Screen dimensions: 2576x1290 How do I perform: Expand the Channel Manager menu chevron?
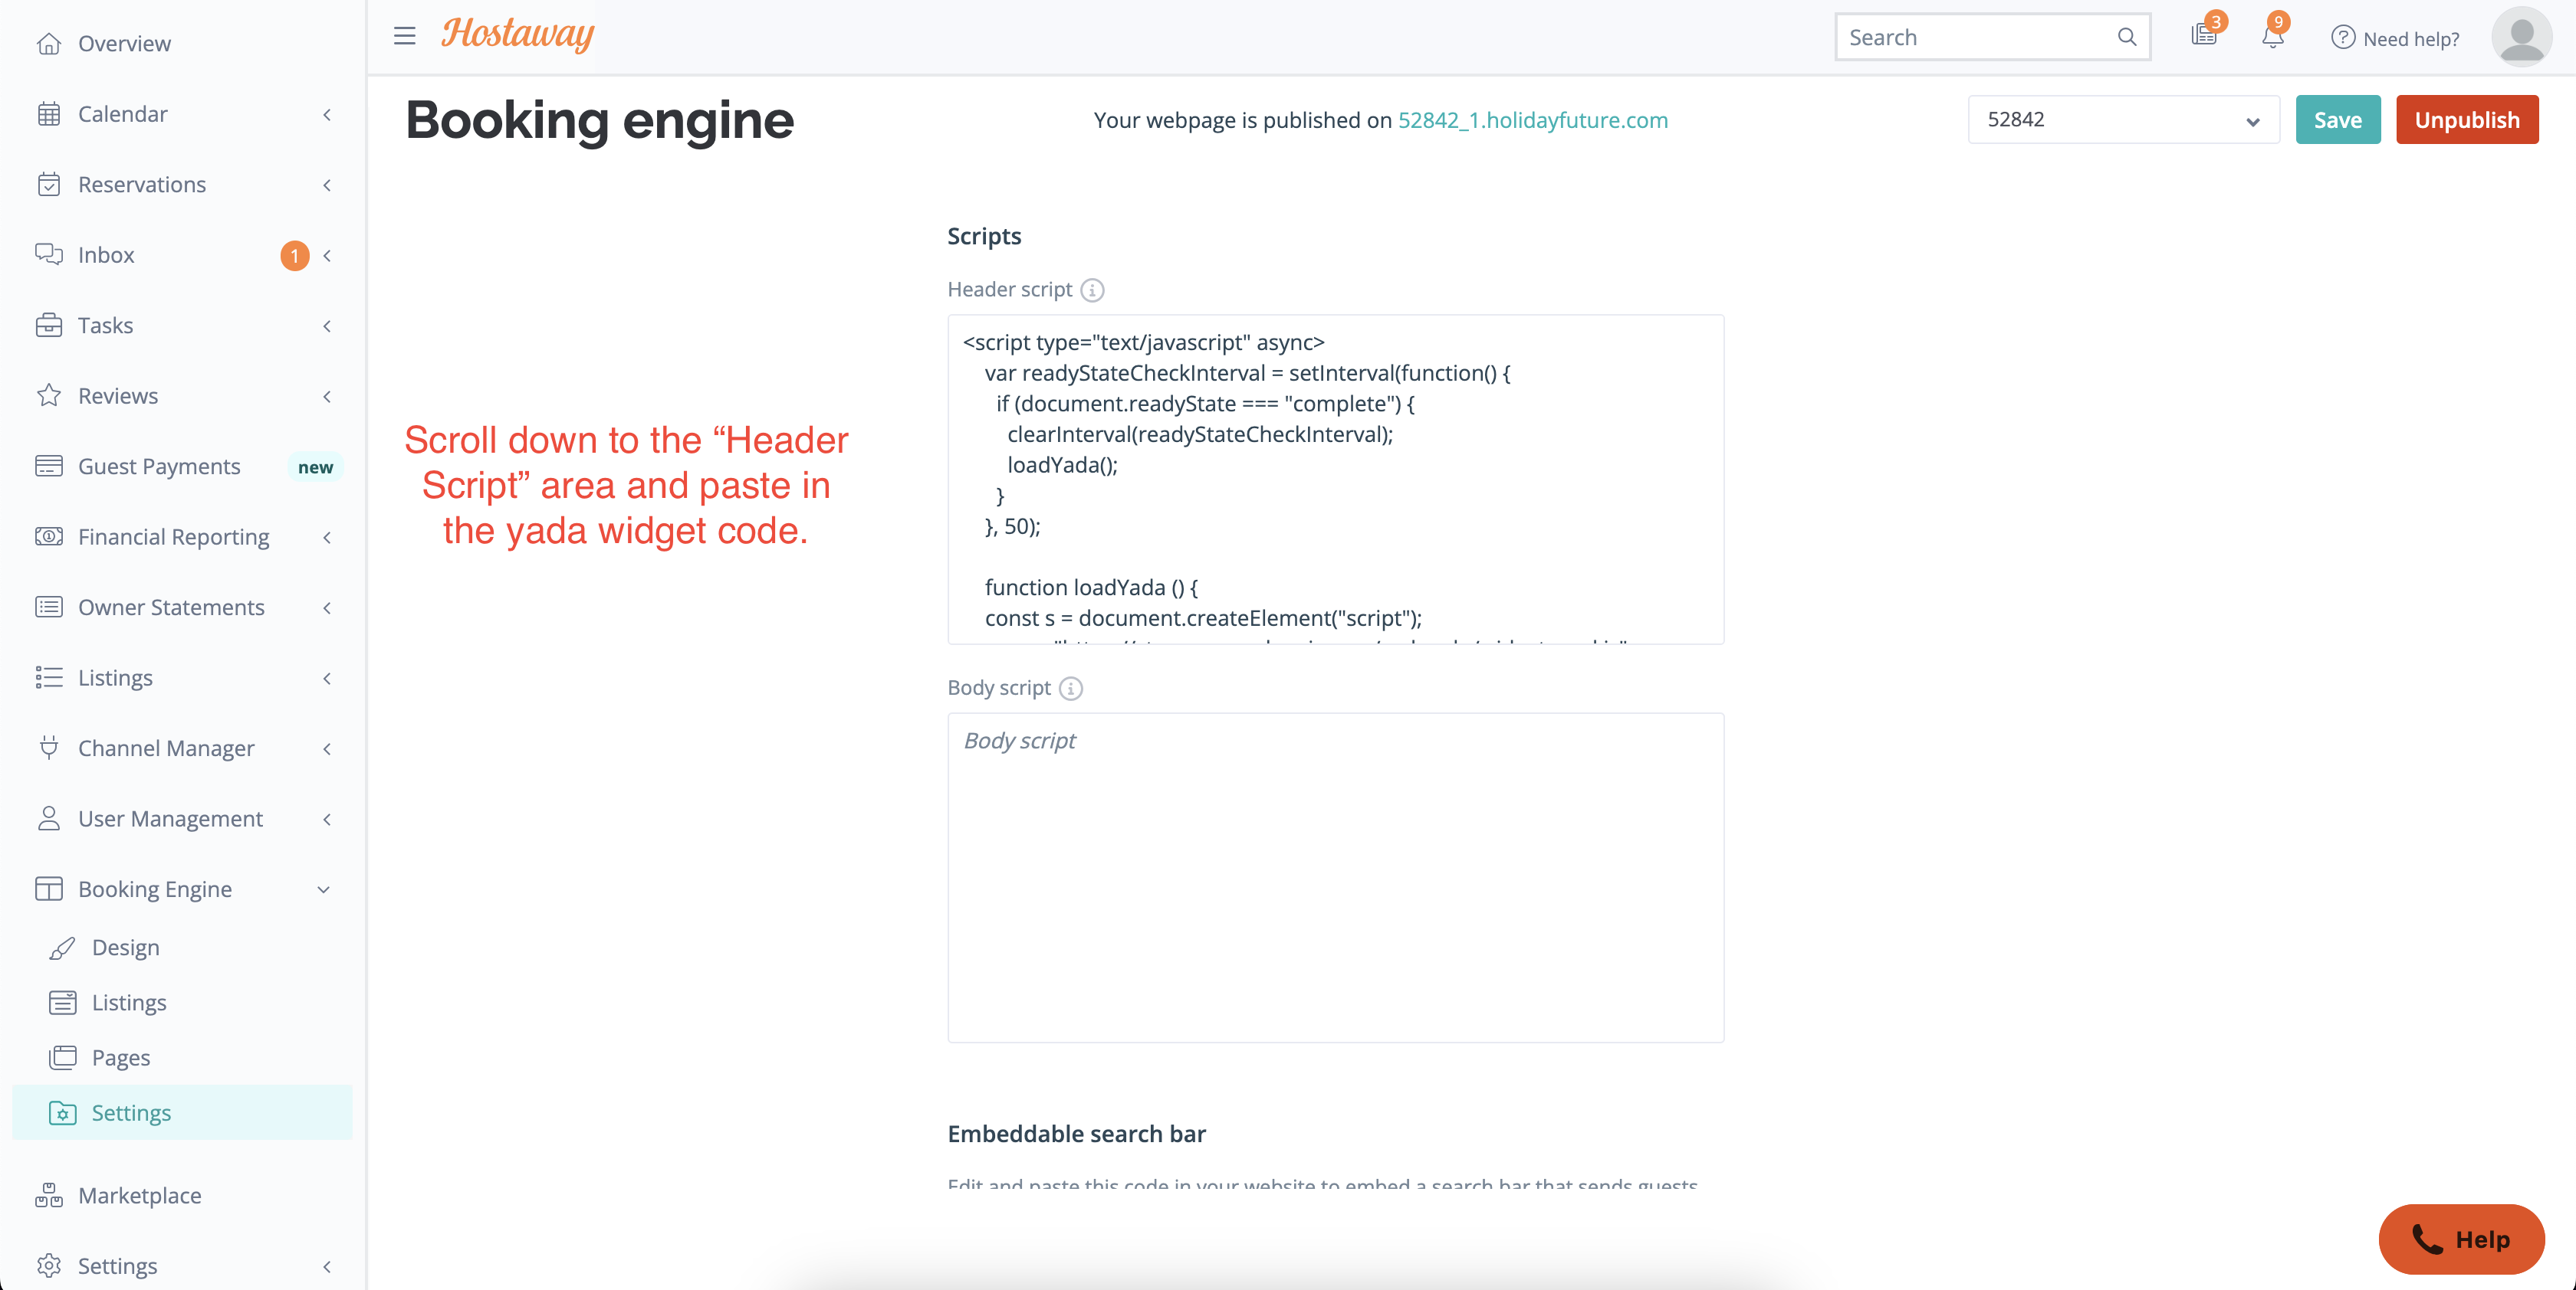click(327, 748)
